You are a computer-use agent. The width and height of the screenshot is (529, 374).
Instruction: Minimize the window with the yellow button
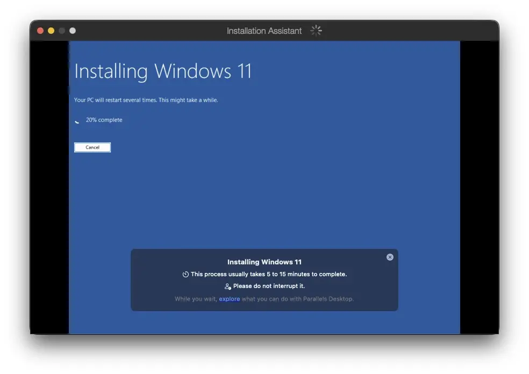coord(51,31)
